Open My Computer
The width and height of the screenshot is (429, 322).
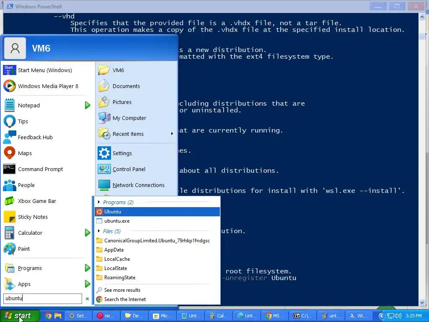pos(137,118)
